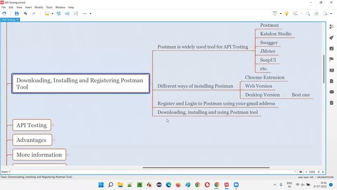Open the Window menu

coord(60,7)
